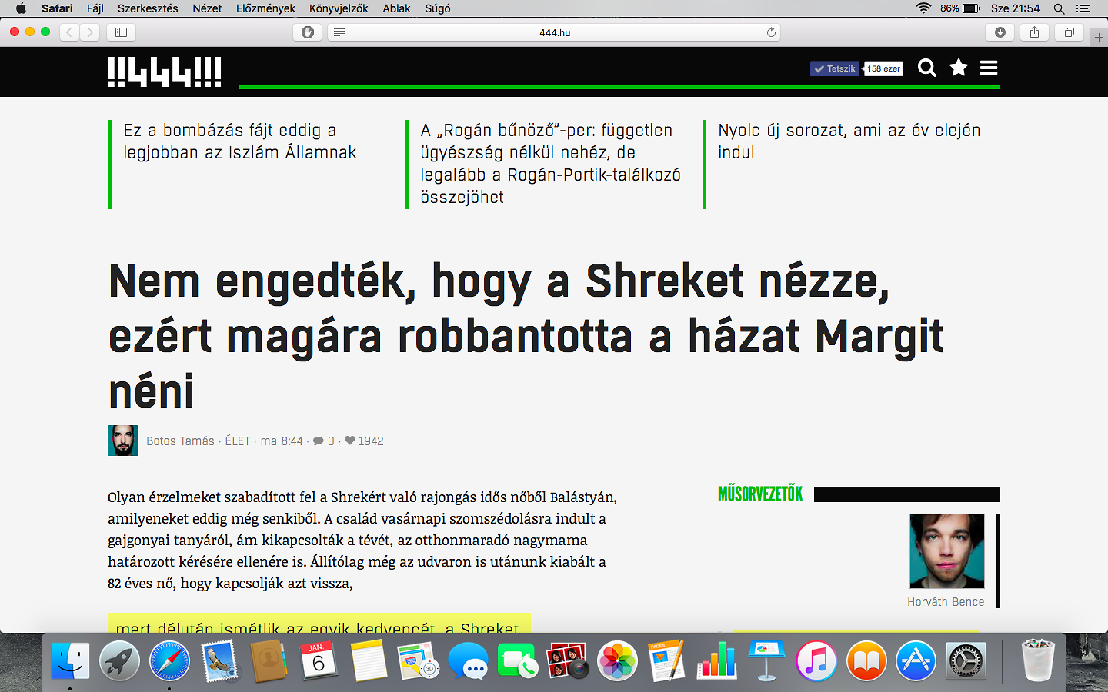This screenshot has width=1108, height=692.
Task: Open Safari Share sheet icon
Action: click(1034, 32)
